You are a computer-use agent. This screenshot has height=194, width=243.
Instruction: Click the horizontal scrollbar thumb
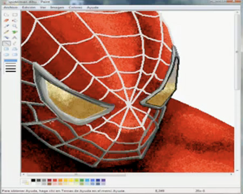76,175
